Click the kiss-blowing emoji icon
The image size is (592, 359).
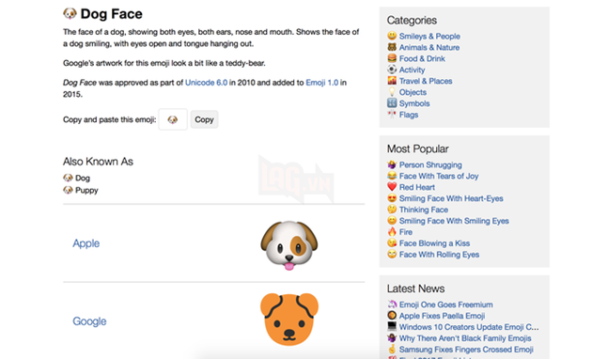click(392, 243)
